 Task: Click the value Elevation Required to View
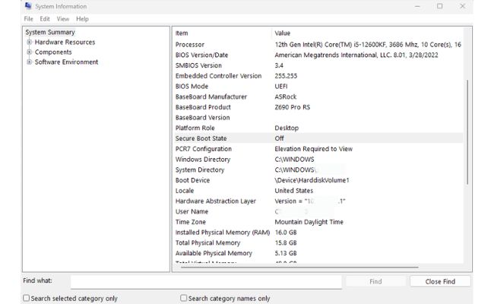coord(313,149)
